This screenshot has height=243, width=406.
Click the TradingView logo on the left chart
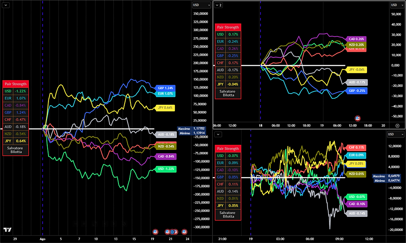pyautogui.click(x=7, y=229)
